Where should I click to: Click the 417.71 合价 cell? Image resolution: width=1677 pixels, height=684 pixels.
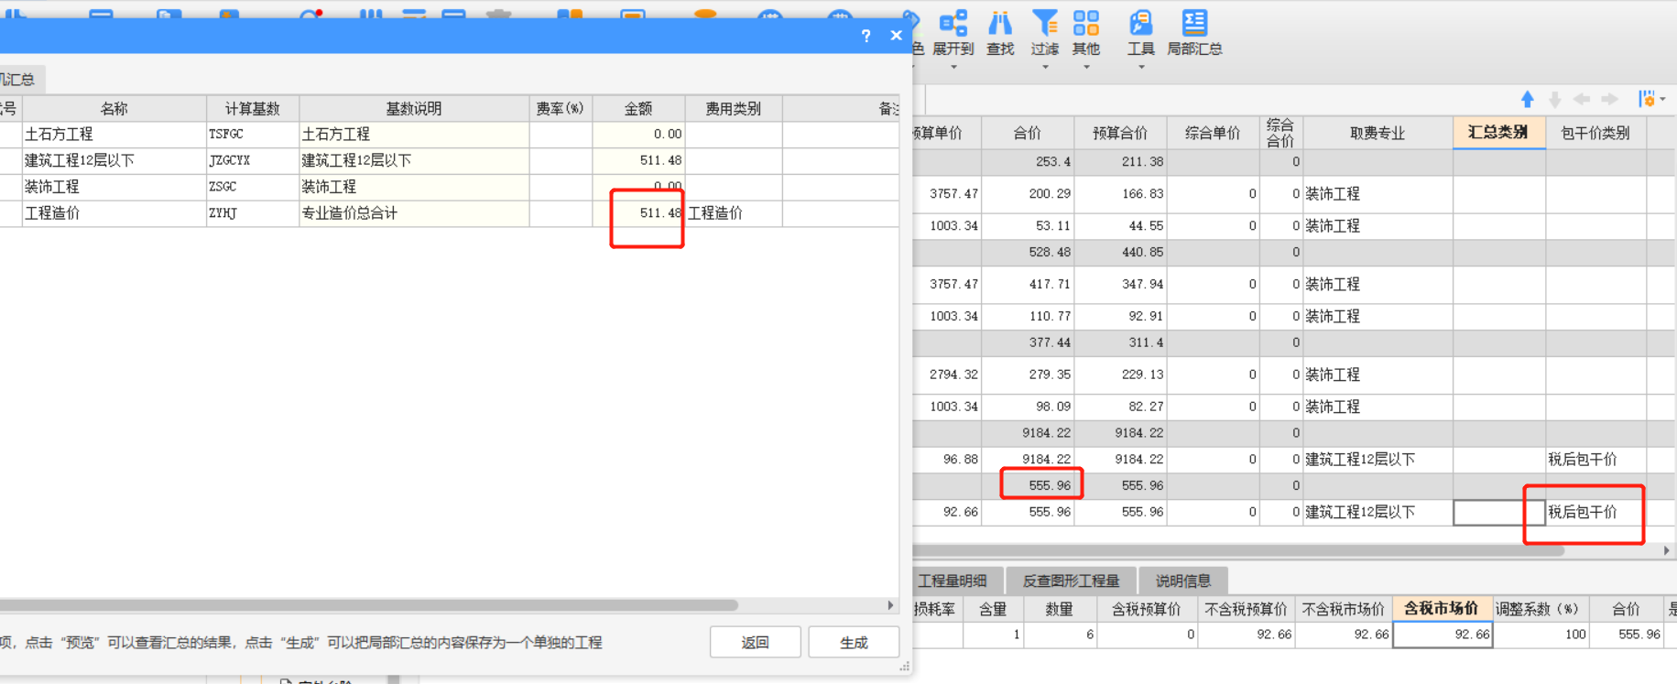coord(1028,285)
